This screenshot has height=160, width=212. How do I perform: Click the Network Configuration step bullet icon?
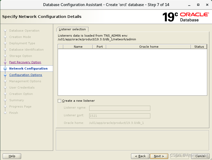click(5, 69)
